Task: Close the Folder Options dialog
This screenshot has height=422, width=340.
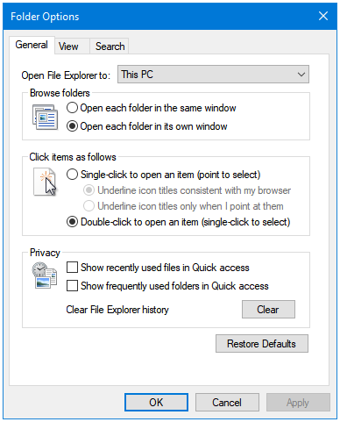Action: [323, 16]
